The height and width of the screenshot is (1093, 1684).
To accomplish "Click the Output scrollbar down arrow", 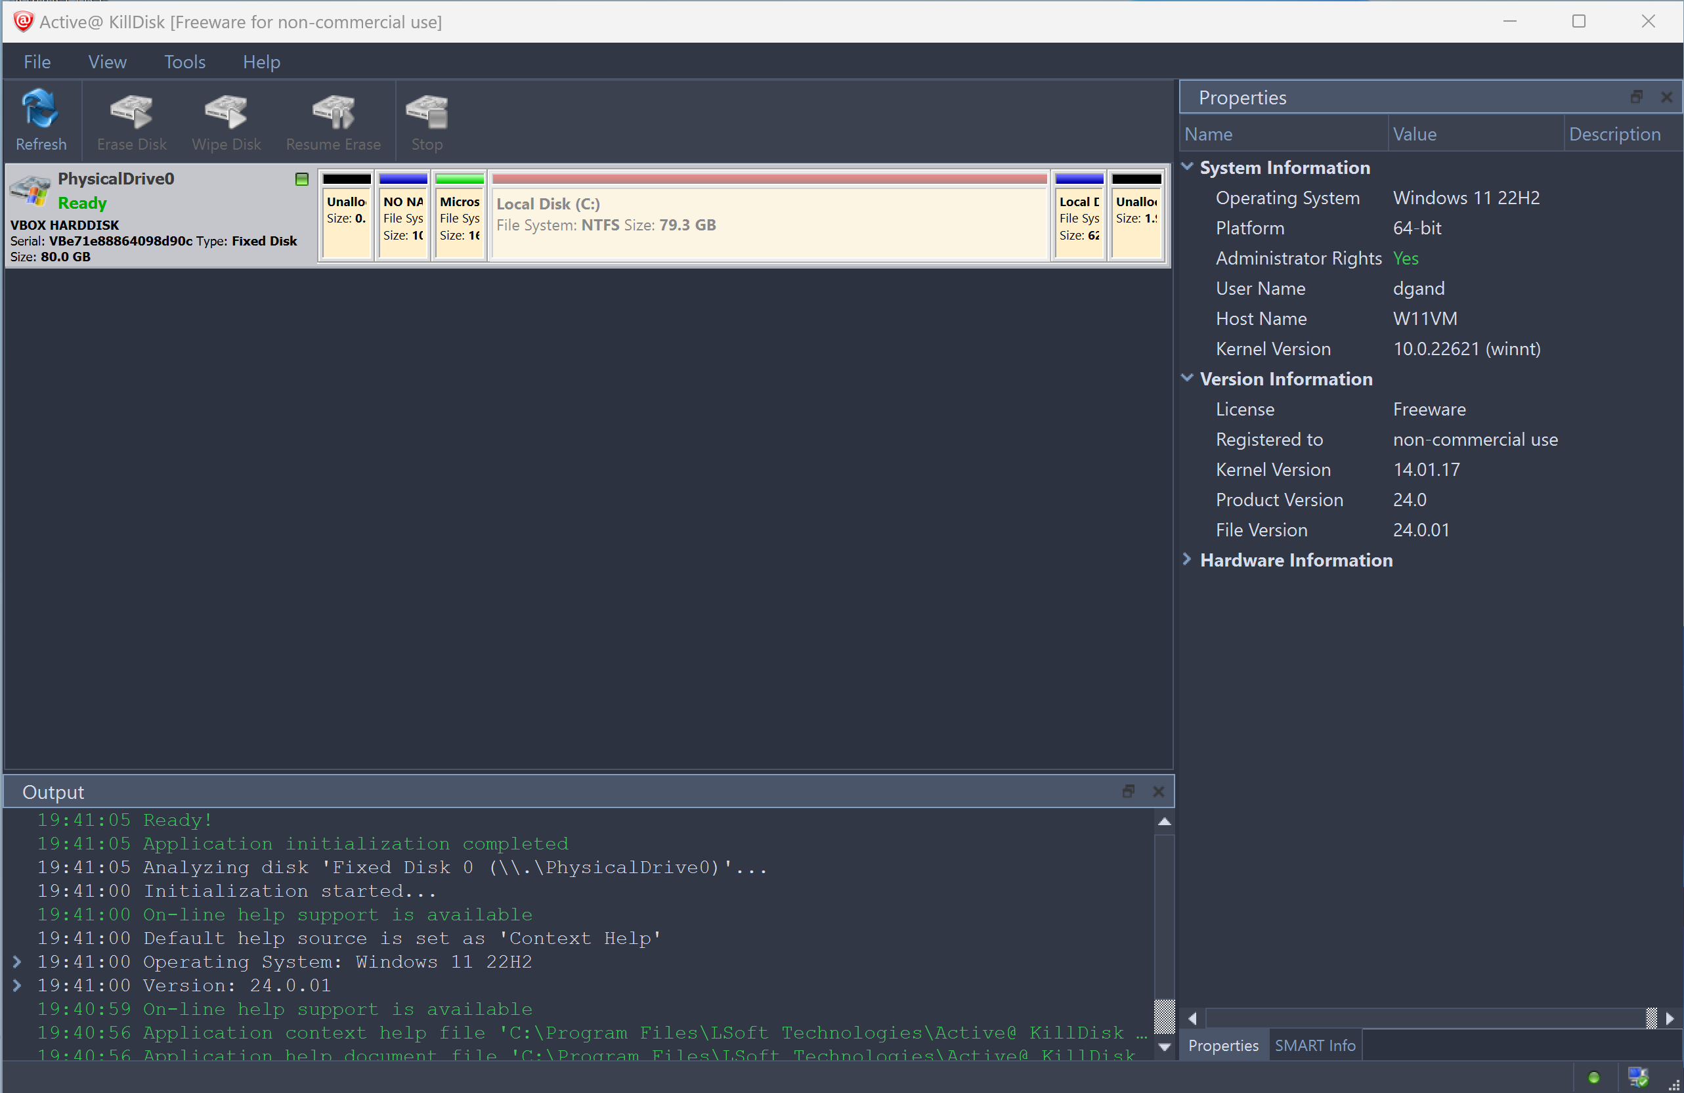I will 1165,1046.
